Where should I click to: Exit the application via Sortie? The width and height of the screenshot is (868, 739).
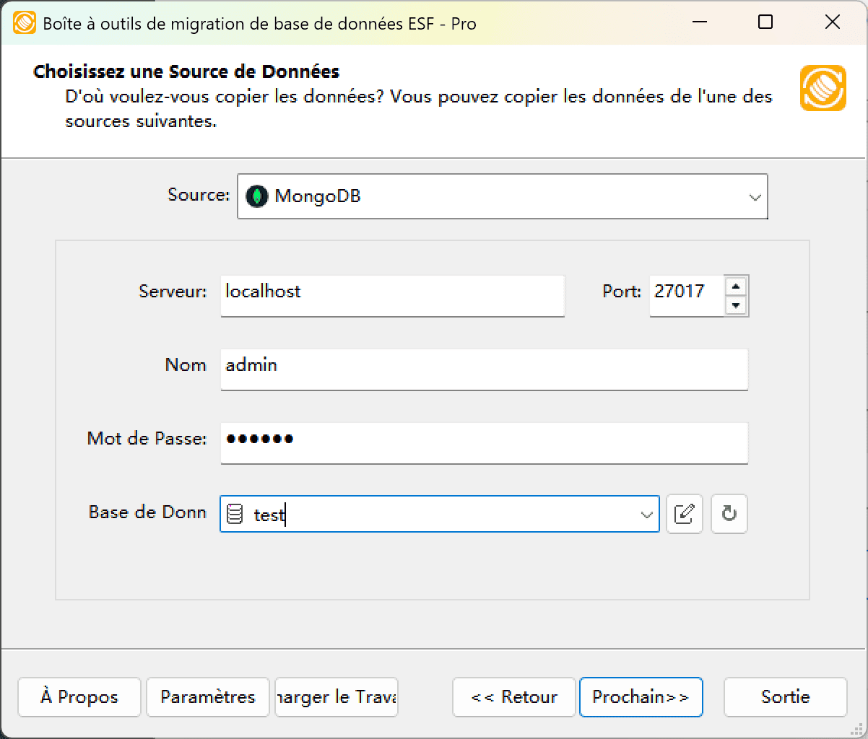point(785,697)
